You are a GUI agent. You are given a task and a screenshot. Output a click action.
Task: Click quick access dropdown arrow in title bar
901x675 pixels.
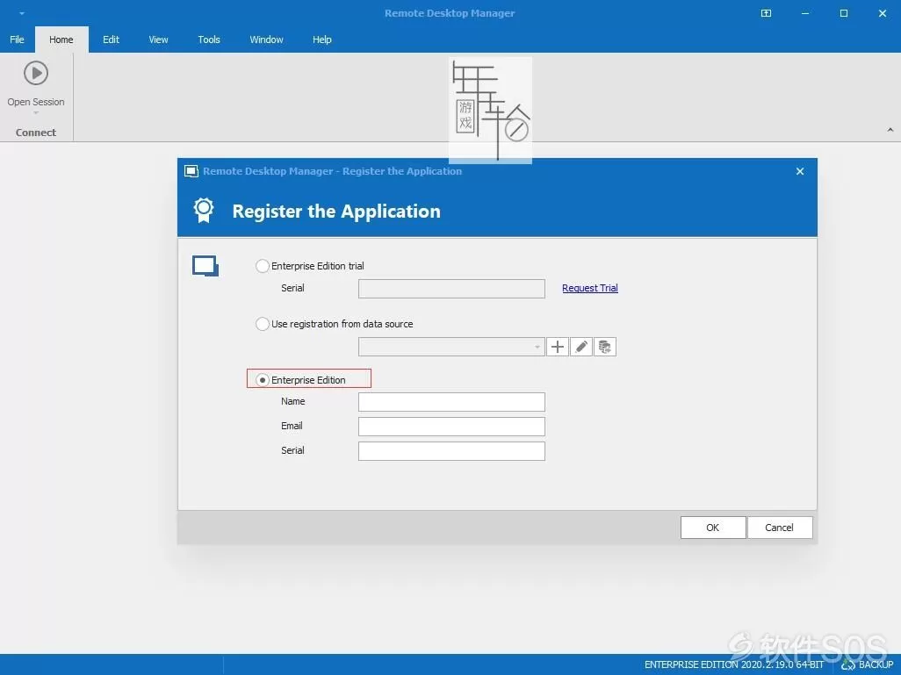[21, 13]
